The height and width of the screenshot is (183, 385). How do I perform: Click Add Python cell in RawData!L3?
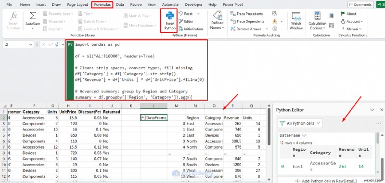[326, 181]
